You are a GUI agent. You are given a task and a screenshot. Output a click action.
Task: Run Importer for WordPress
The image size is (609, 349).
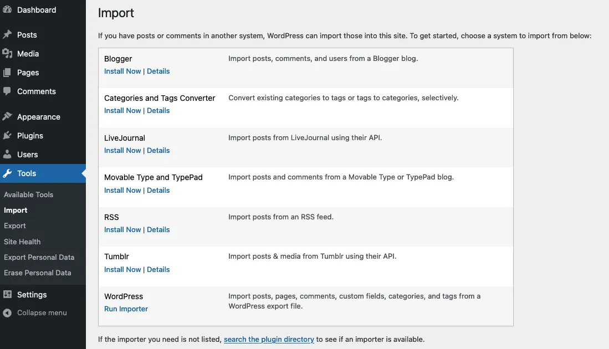coord(126,309)
